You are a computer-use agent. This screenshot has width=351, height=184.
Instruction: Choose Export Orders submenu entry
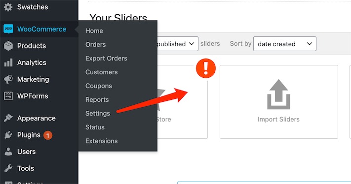pos(106,59)
